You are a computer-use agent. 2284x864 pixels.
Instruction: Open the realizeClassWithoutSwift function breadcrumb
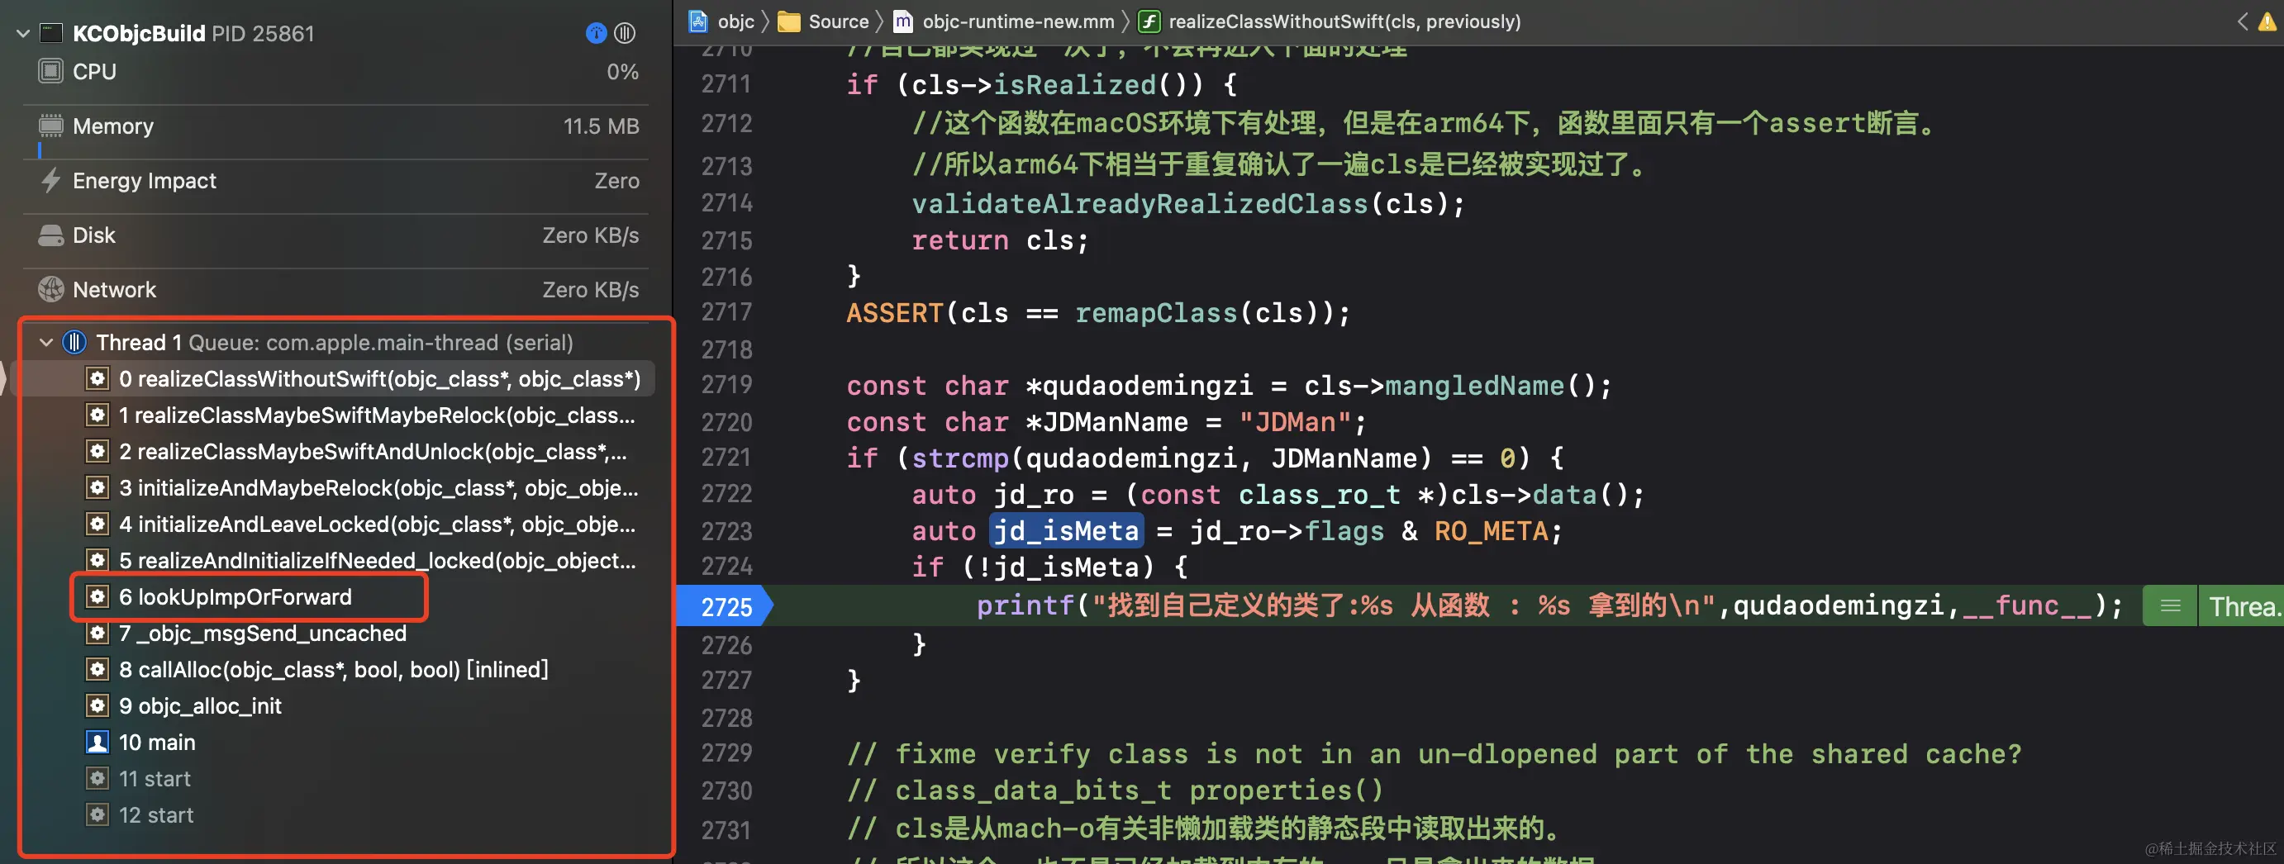point(1329,21)
